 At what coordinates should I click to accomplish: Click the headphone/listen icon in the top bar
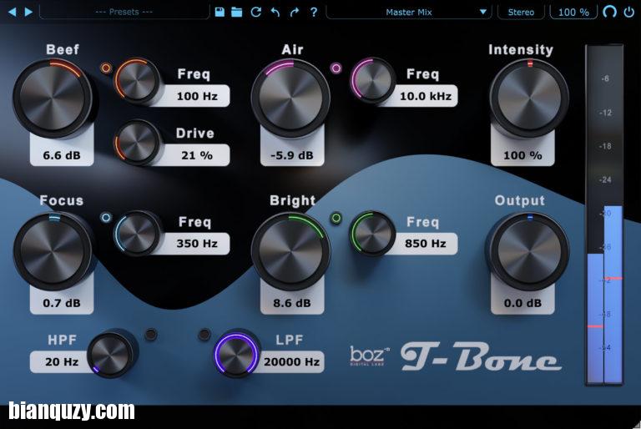pos(609,12)
